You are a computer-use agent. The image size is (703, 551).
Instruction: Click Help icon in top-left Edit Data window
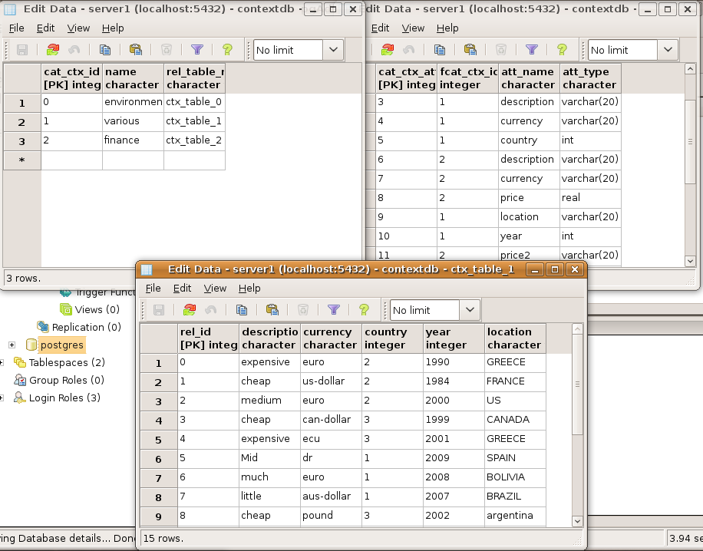click(227, 50)
